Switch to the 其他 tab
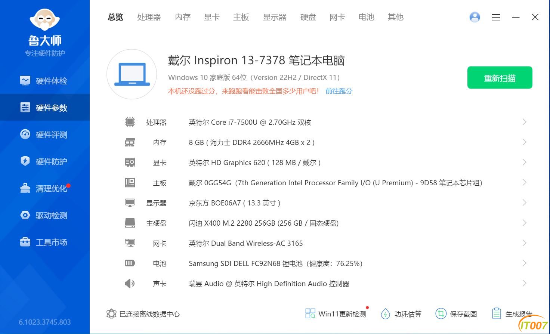This screenshot has height=334, width=550. [x=396, y=17]
